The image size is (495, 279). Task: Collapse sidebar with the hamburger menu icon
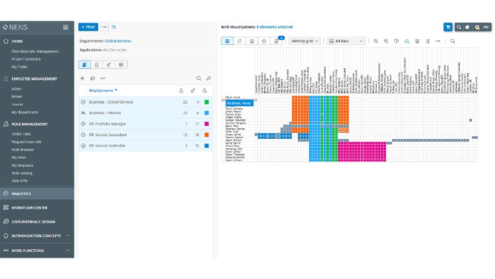point(65,27)
